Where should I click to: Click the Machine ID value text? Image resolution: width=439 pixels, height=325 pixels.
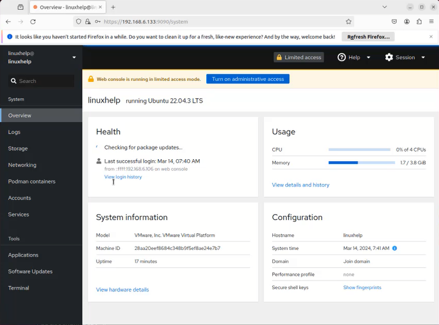pyautogui.click(x=177, y=248)
